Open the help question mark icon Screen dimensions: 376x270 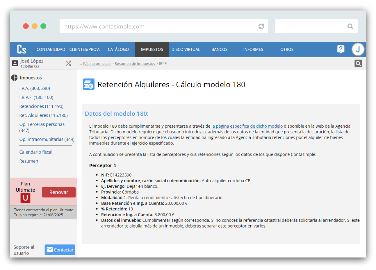(x=341, y=49)
